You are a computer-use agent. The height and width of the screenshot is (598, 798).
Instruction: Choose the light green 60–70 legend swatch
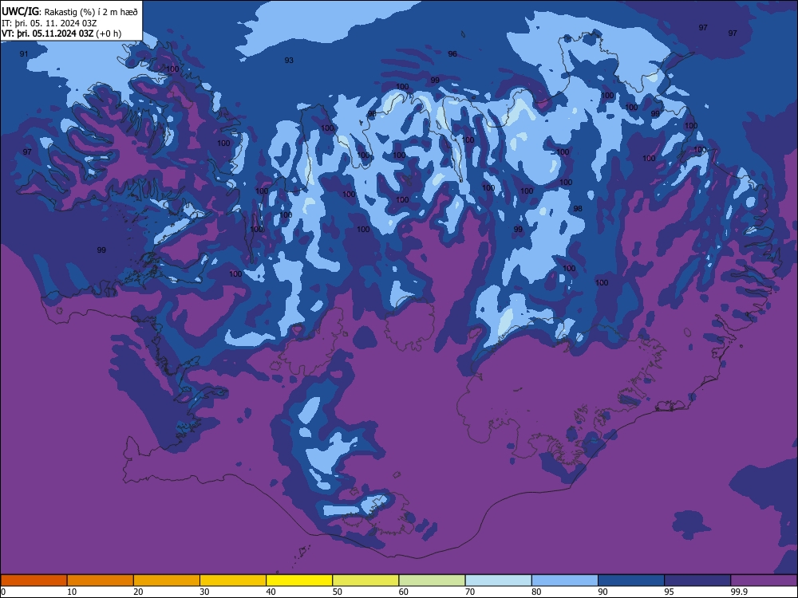click(x=432, y=580)
